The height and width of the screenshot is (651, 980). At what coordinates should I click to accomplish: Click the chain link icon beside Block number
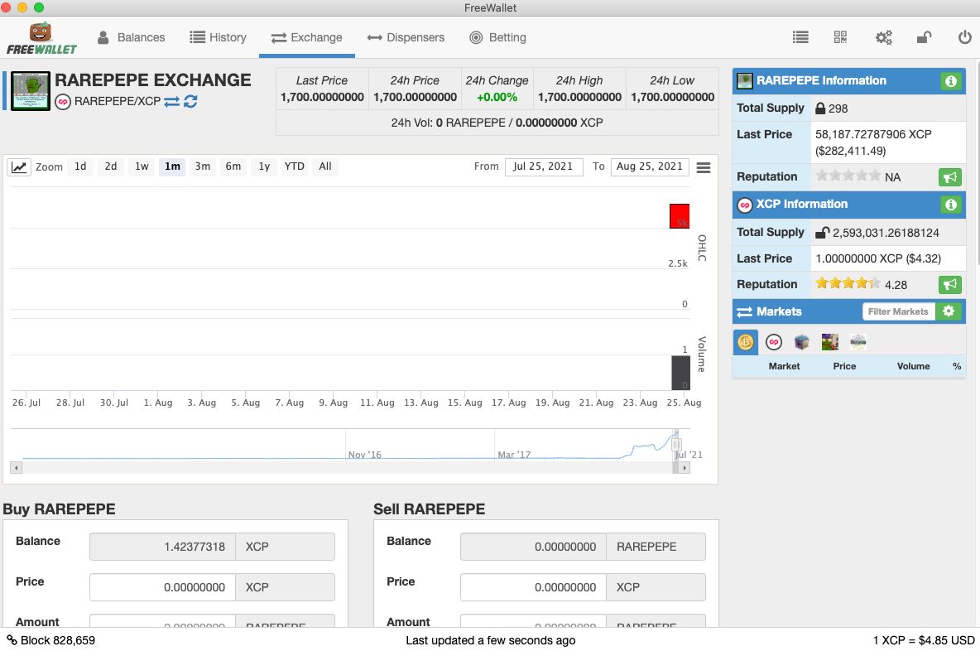12,640
